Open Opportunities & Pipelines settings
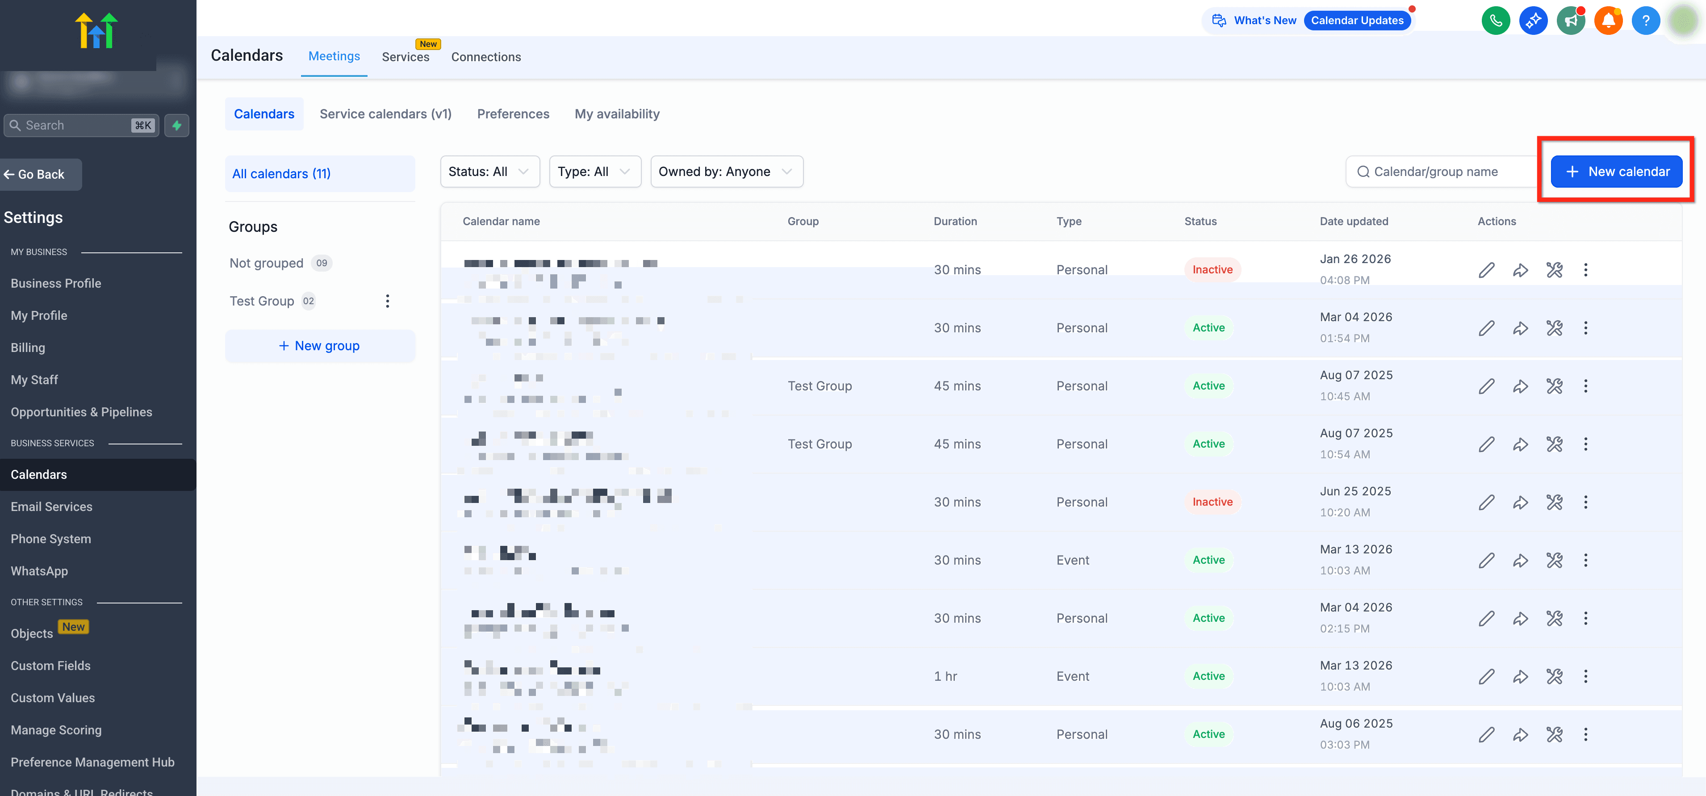The height and width of the screenshot is (796, 1706). tap(81, 412)
